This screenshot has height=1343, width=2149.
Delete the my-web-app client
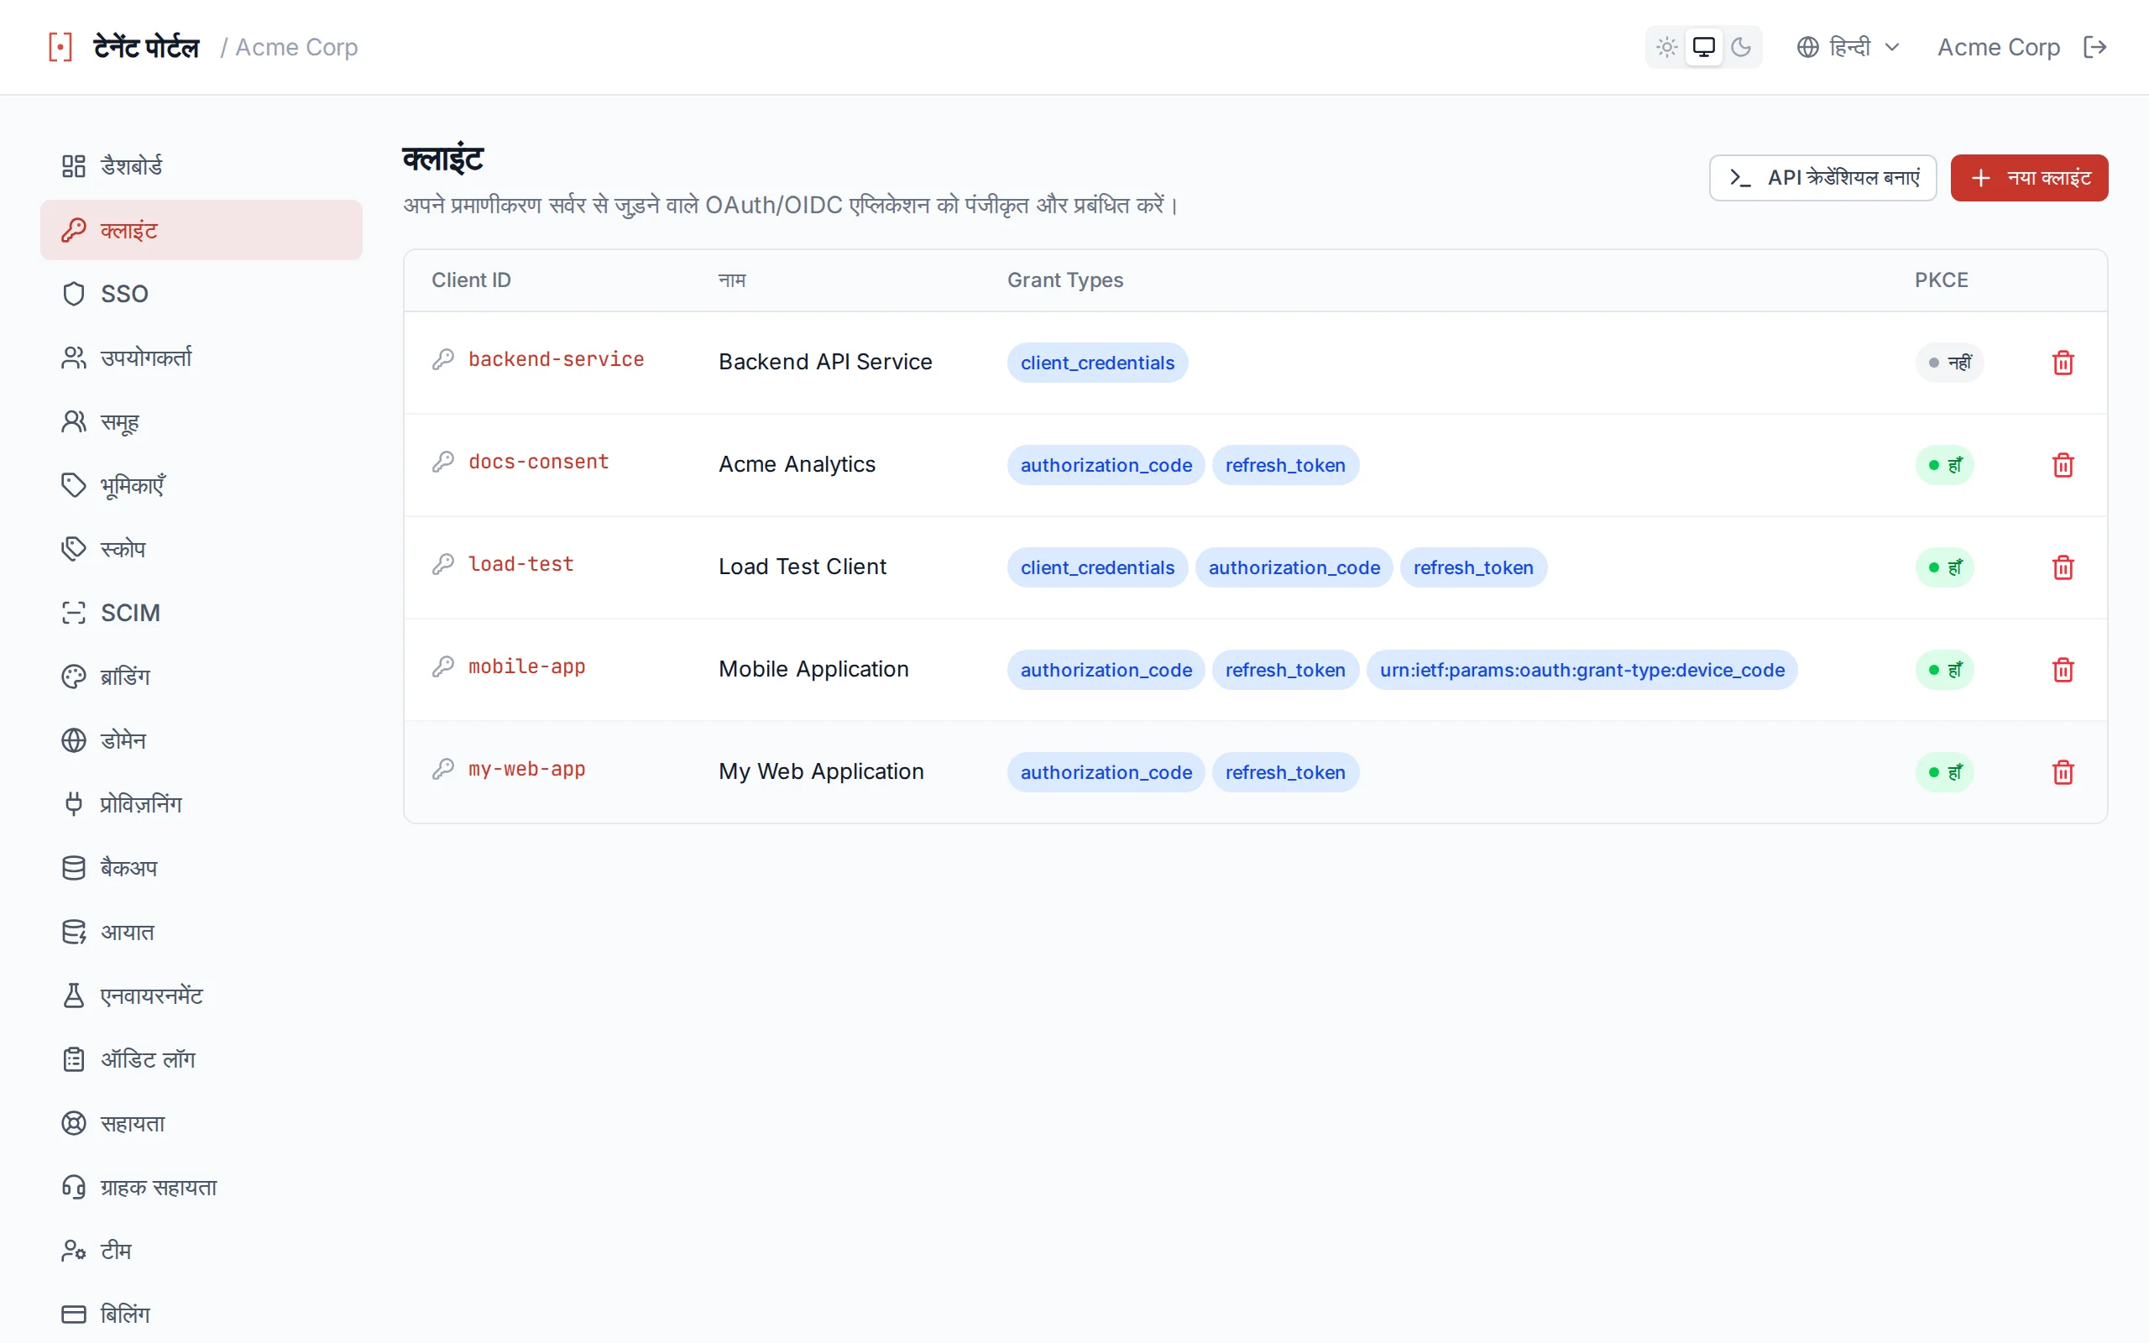(2063, 773)
